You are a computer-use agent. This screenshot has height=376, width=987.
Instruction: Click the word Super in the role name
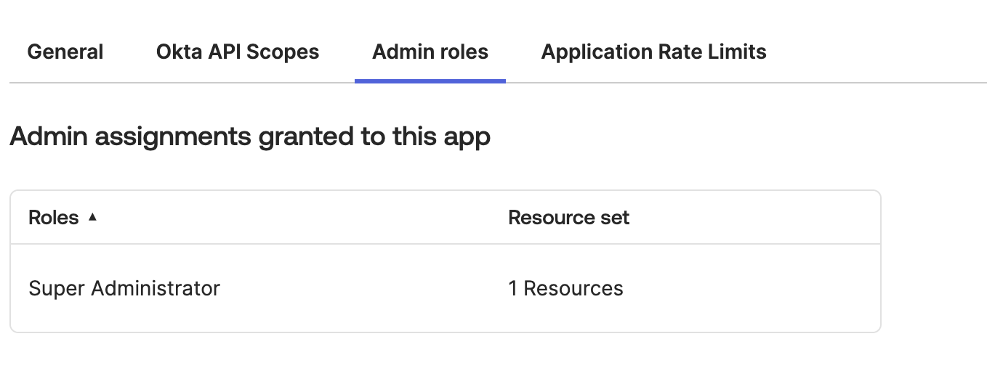click(x=58, y=288)
